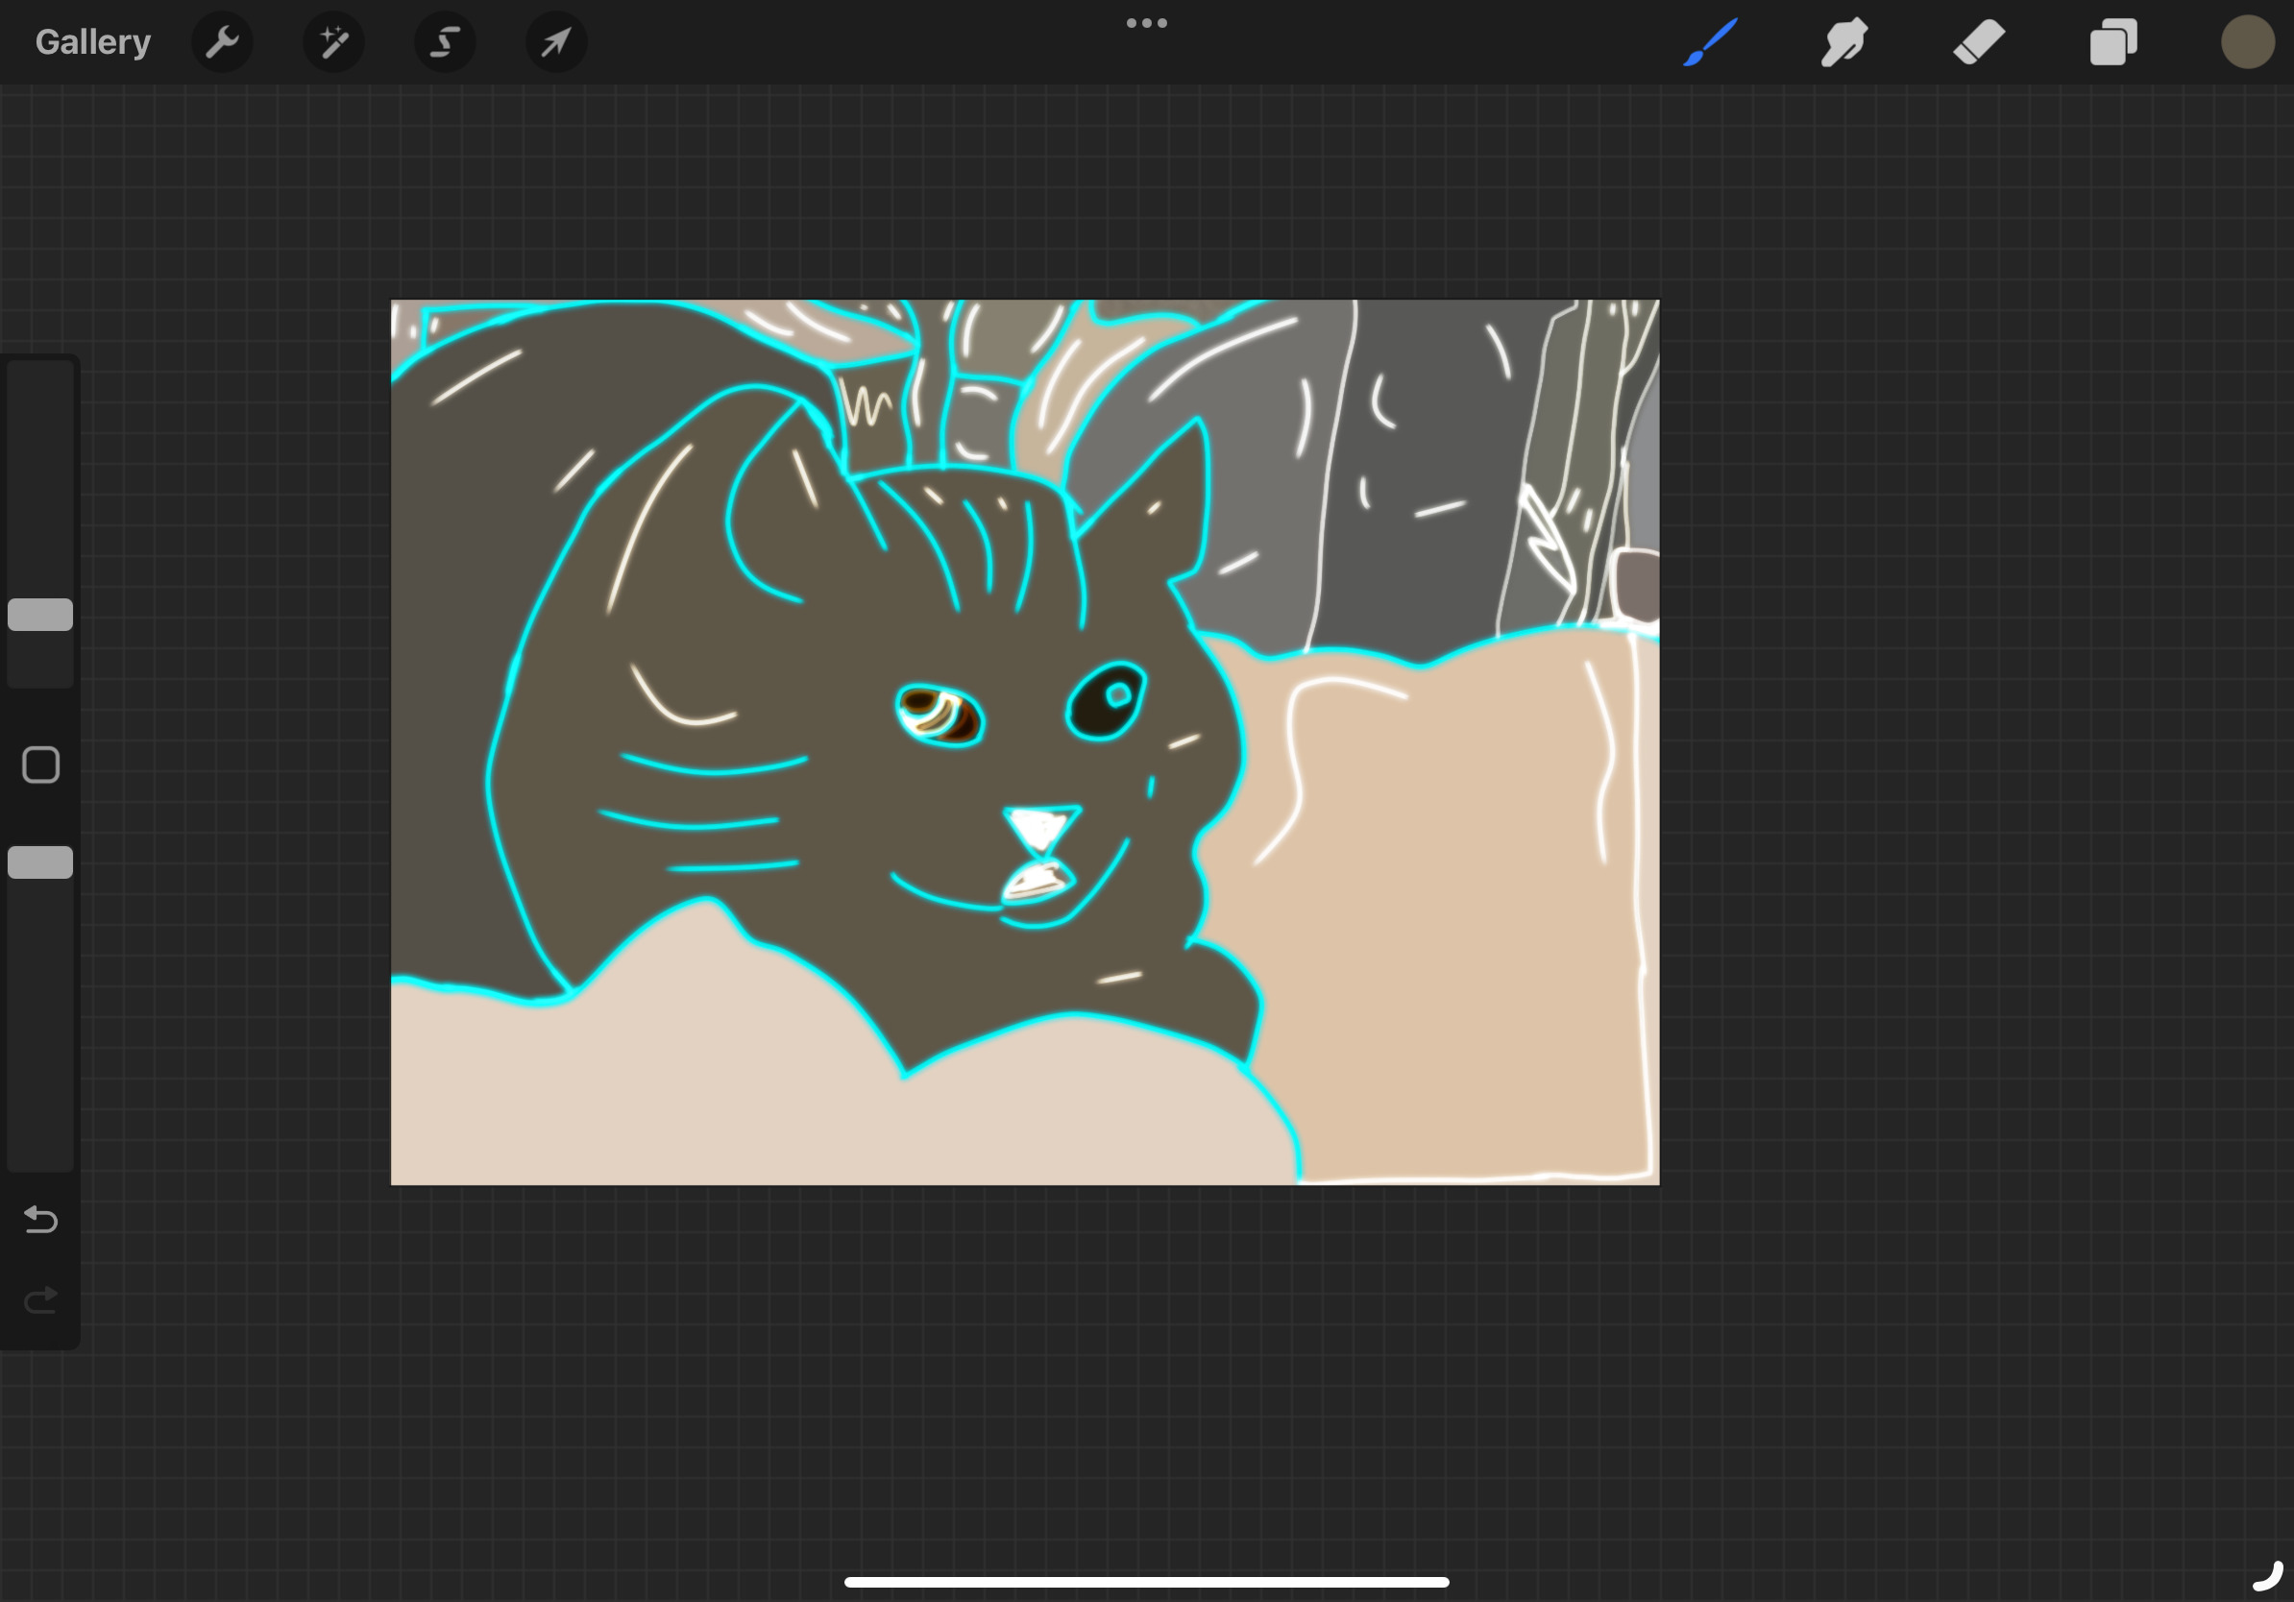This screenshot has width=2294, height=1602.
Task: Undo the last stroke
Action: point(40,1220)
